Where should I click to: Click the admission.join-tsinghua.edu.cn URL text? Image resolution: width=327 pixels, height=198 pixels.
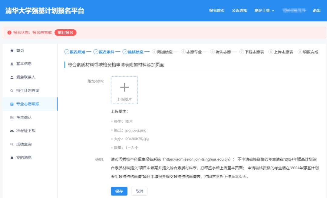click(x=197, y=159)
